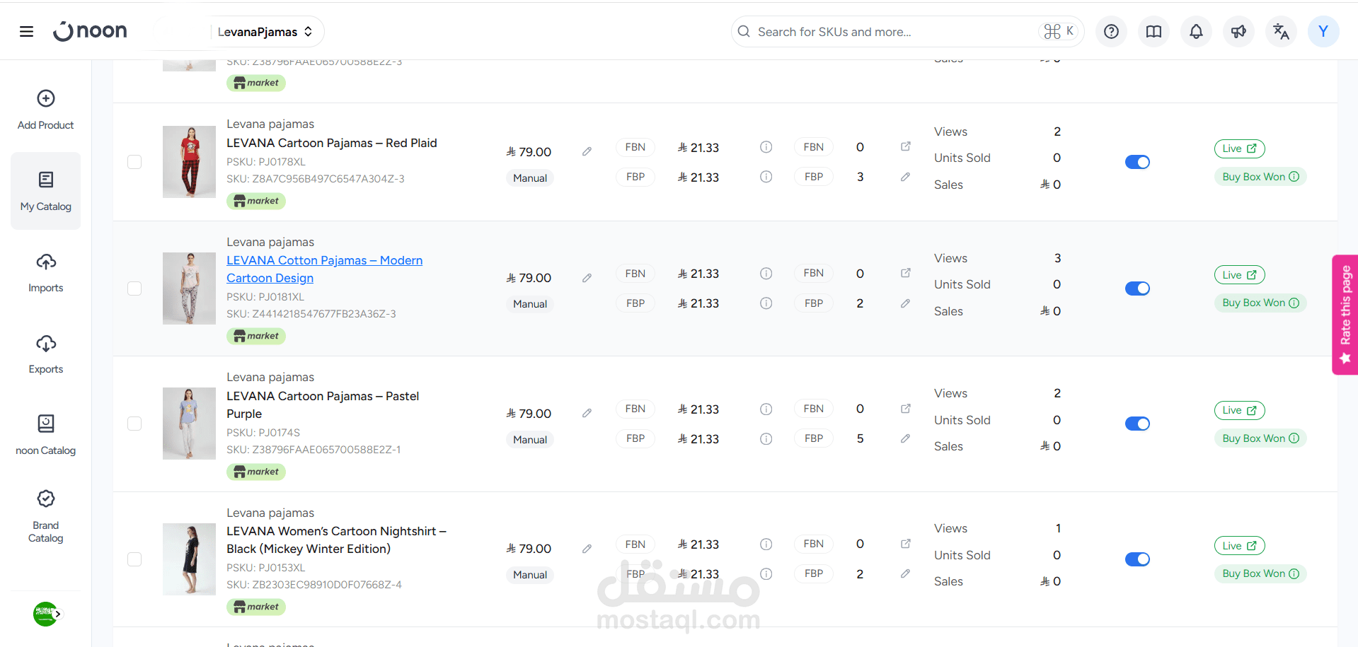Screen dimensions: 1358x647
Task: Open the hamburger navigation menu
Action: 26,32
